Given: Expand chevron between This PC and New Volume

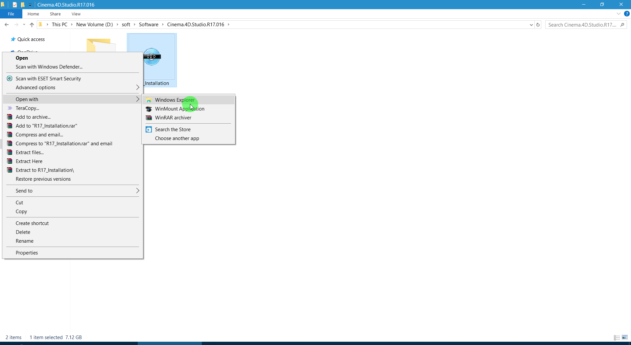Looking at the screenshot, I should (x=72, y=25).
